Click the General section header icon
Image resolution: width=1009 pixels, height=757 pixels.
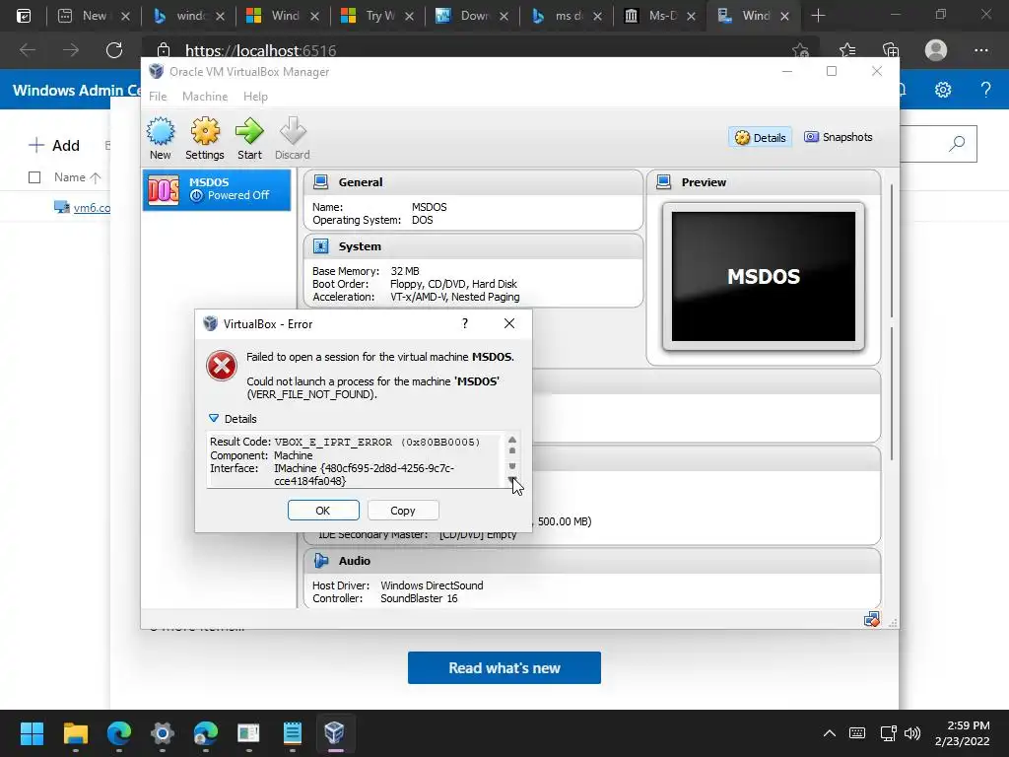[321, 182]
